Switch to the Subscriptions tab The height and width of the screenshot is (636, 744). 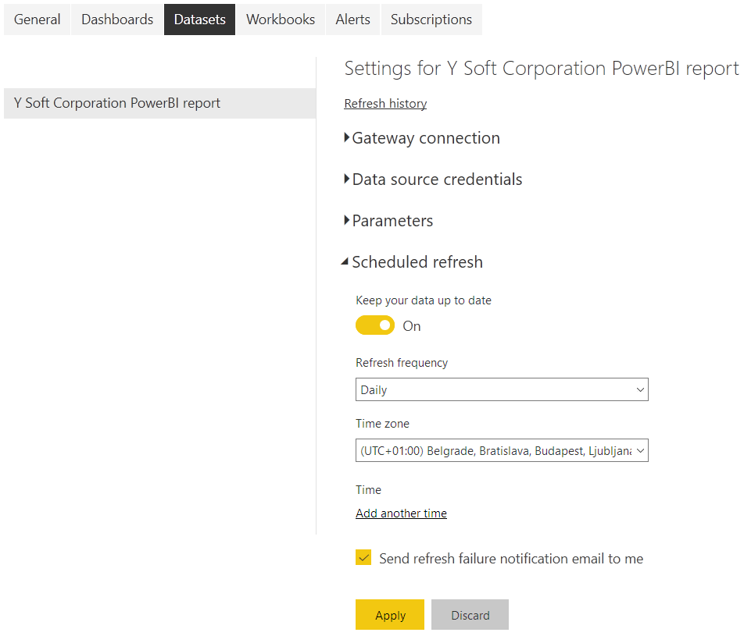(x=431, y=20)
